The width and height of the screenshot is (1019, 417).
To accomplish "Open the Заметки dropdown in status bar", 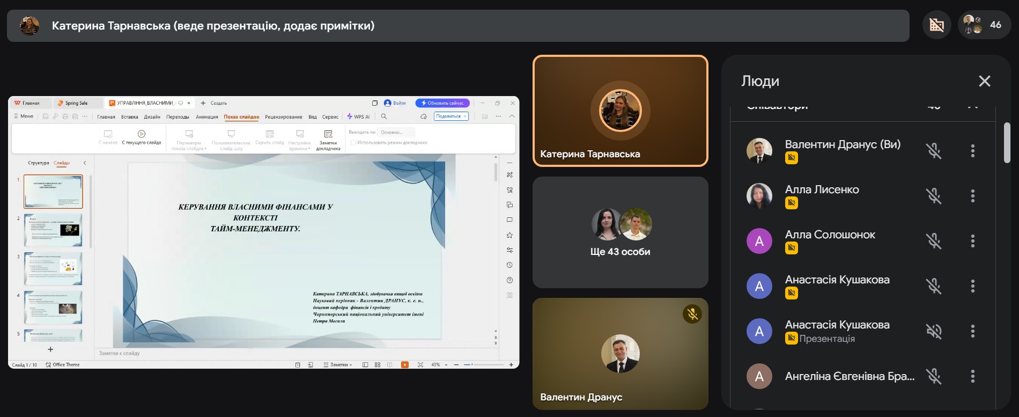I will [338, 365].
